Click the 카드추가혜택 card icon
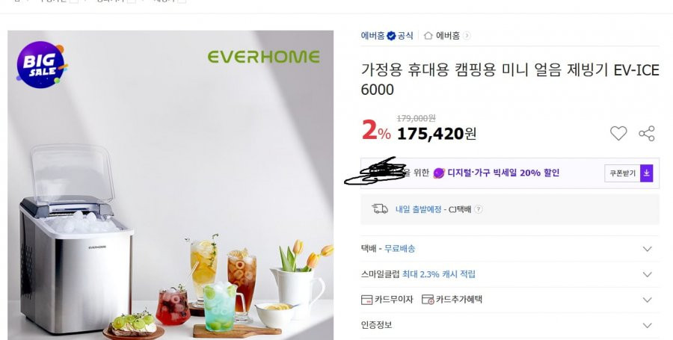Viewport: 673px width, 340px height. tap(428, 300)
